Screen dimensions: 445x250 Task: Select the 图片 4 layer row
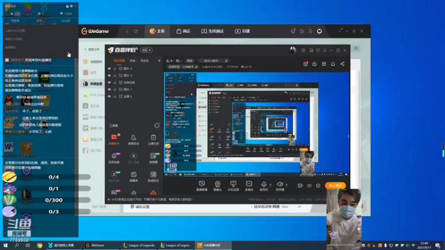click(133, 68)
